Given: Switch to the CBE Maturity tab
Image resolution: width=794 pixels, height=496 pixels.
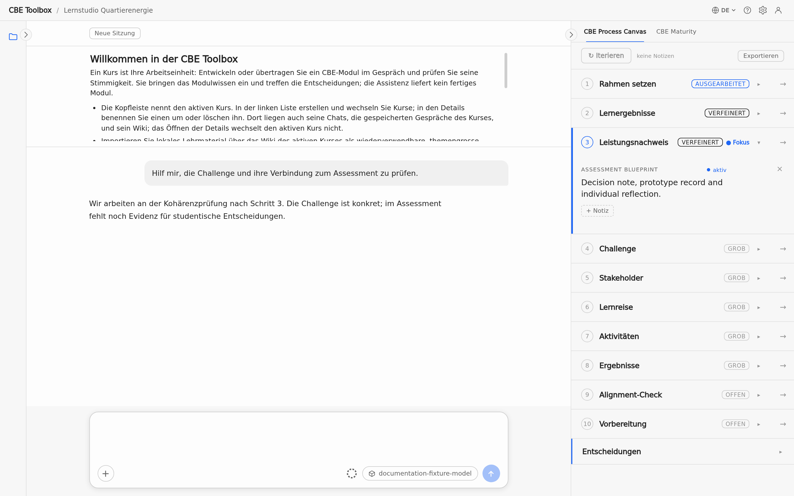Looking at the screenshot, I should [x=676, y=31].
